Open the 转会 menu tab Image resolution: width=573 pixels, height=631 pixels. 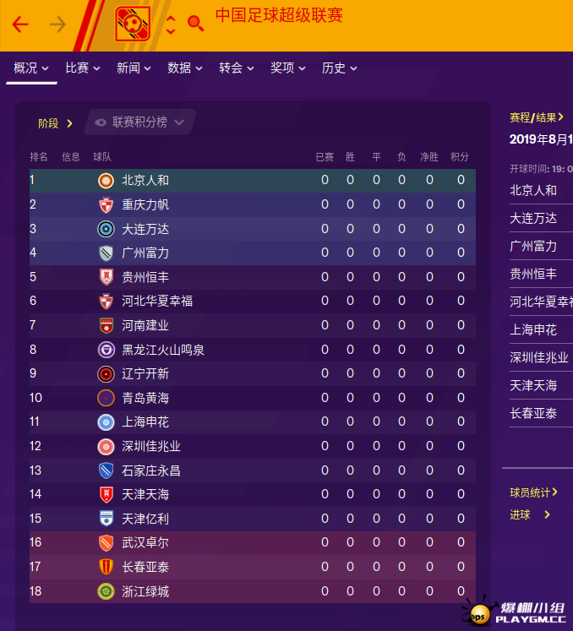(236, 68)
